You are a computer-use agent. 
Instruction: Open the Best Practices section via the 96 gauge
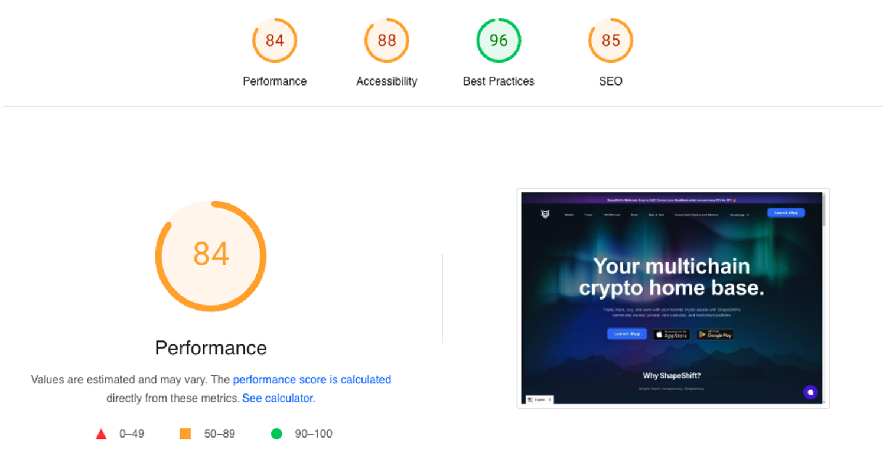point(499,41)
